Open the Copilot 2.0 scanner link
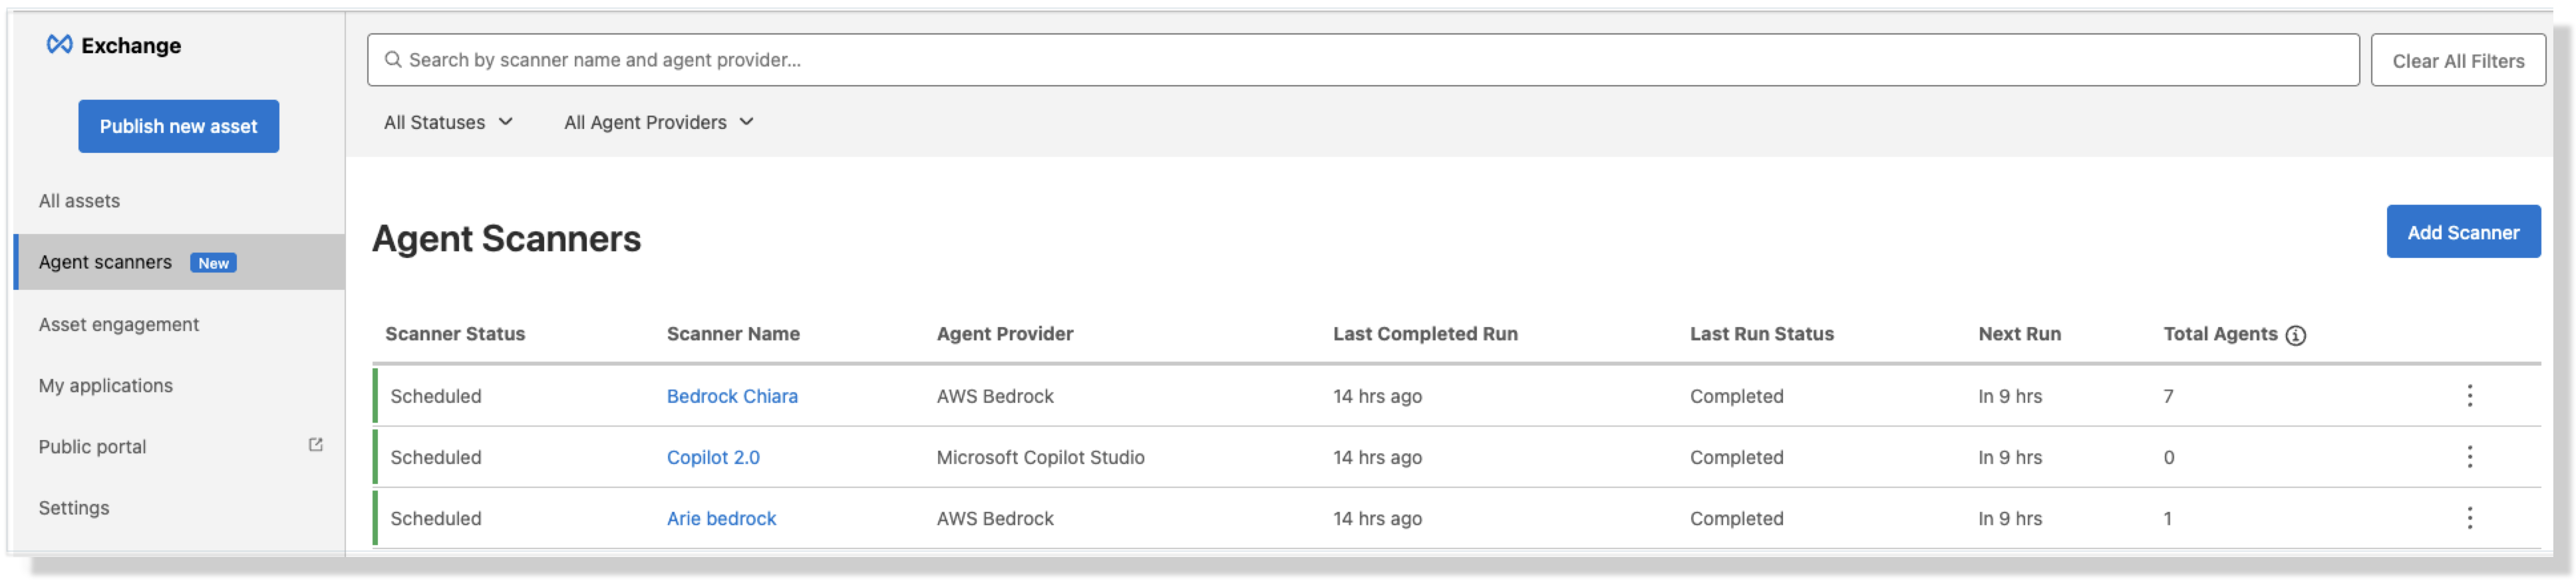 [713, 457]
